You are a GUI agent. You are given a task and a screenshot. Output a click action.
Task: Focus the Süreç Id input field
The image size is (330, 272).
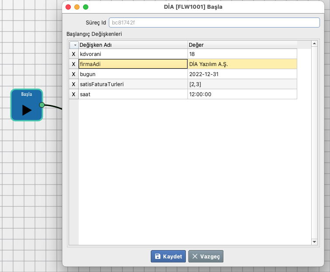214,22
